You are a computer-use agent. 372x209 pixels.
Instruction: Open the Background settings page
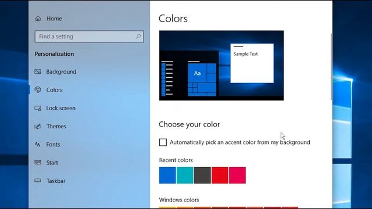[61, 71]
